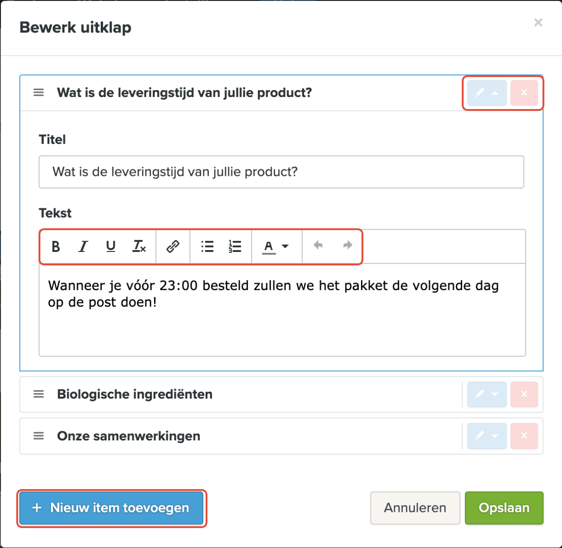The image size is (562, 548).
Task: Underline the selected text
Action: (x=110, y=246)
